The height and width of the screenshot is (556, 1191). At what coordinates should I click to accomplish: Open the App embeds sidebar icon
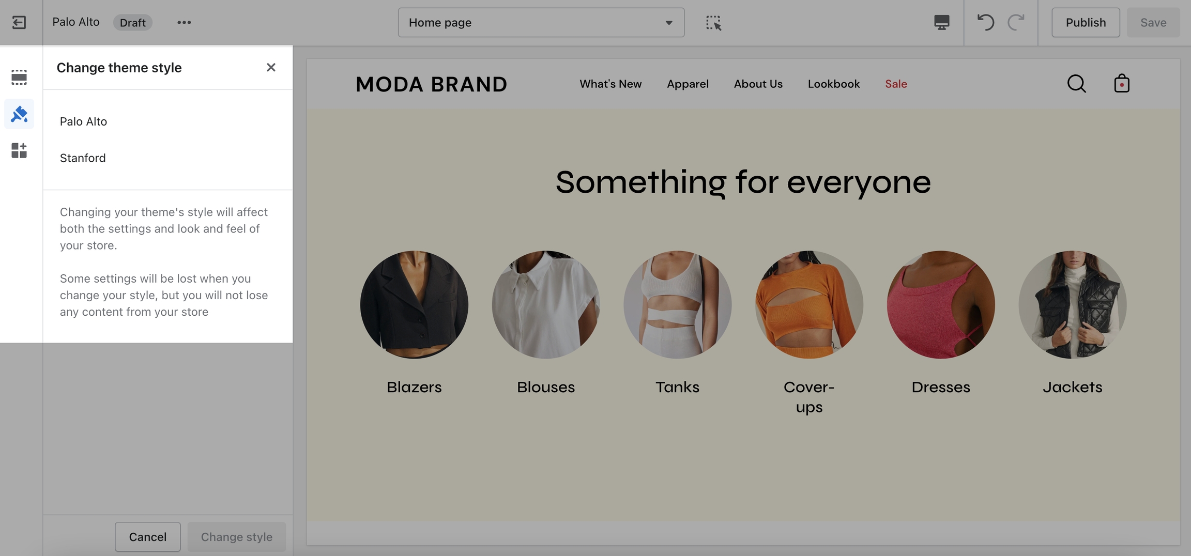point(19,150)
